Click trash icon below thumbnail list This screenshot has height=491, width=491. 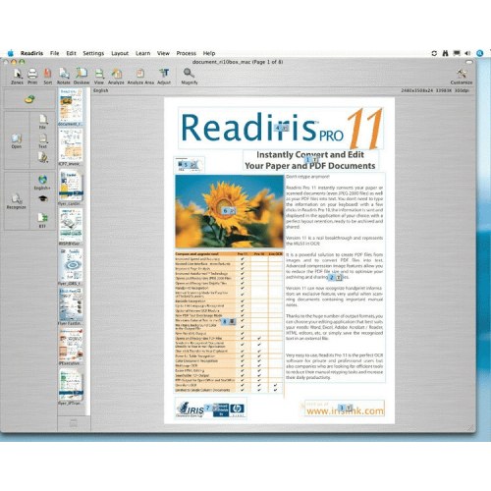(x=74, y=423)
